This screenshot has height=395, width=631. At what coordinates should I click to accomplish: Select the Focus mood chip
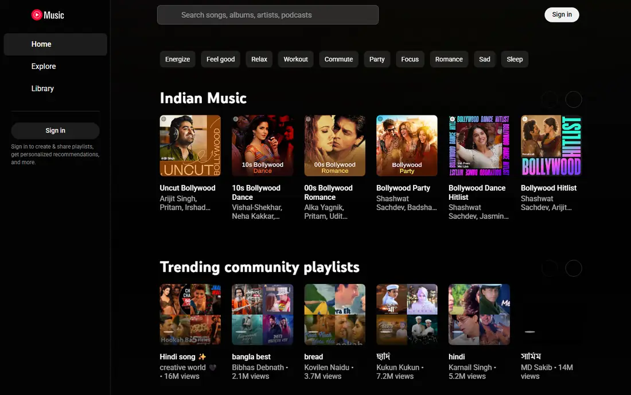tap(410, 59)
